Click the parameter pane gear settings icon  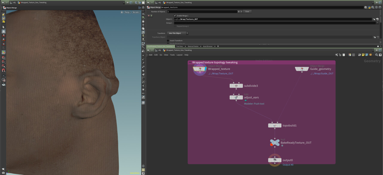tap(365, 7)
